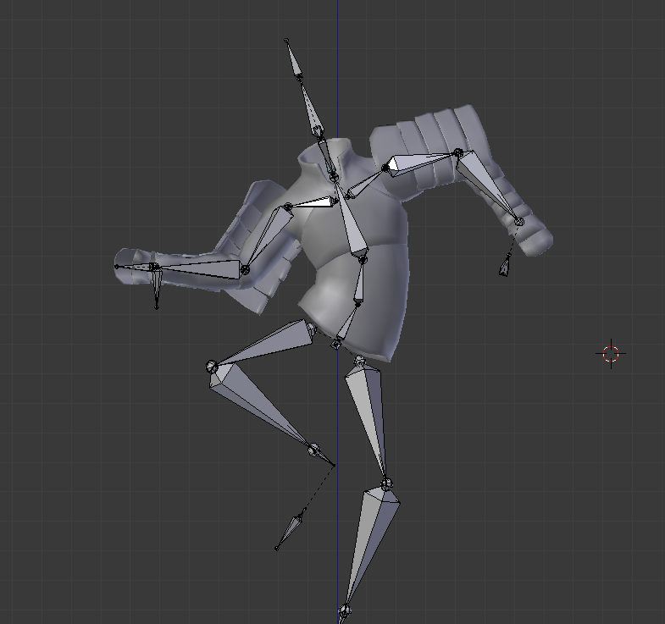This screenshot has width=665, height=624.
Task: Select the knee joint sphere of the raised leg
Action: point(212,366)
